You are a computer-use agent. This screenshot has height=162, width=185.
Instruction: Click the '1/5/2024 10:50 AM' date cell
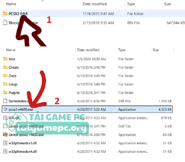[91, 59]
